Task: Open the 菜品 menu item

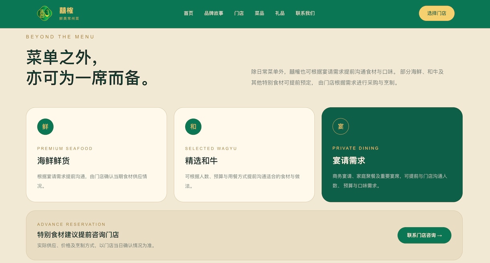Action: [259, 13]
